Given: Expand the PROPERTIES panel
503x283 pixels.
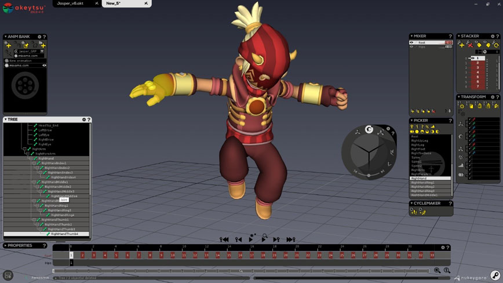Looking at the screenshot, I should click(5, 245).
